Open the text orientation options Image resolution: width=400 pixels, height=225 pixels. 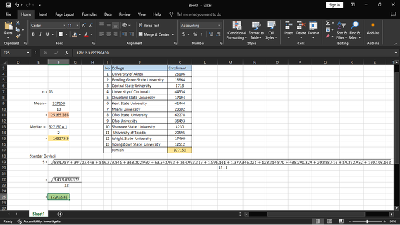[x=126, y=25]
